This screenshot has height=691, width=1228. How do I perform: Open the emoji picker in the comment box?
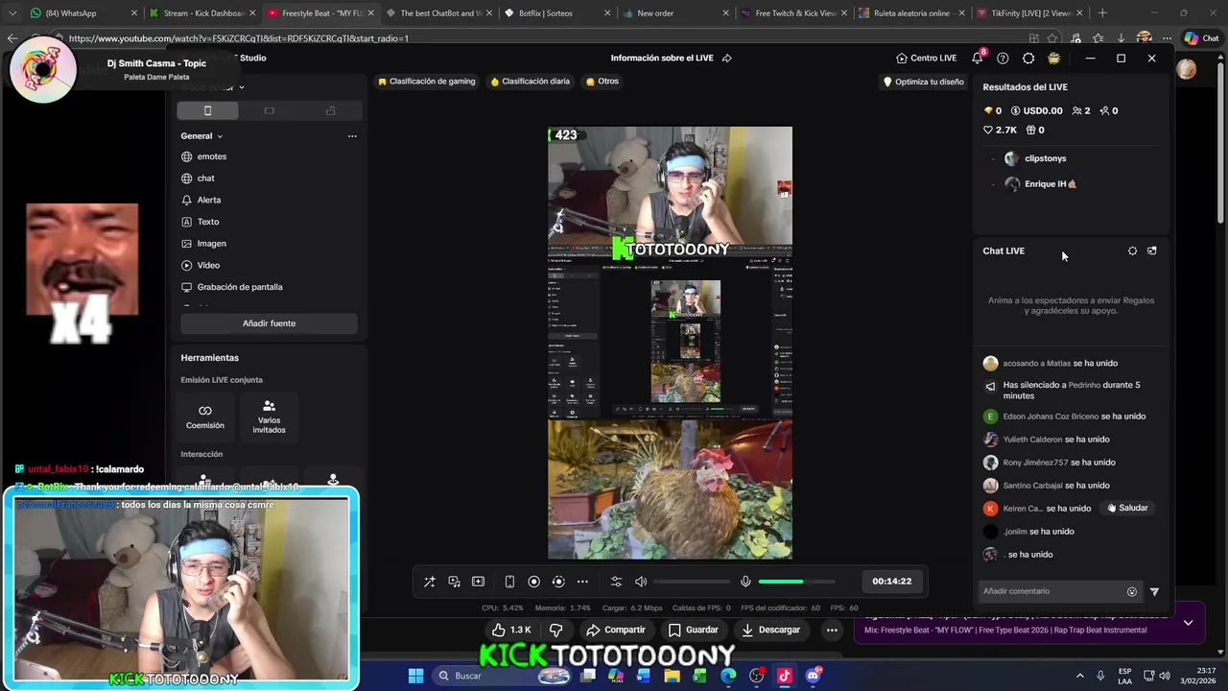pos(1132,592)
